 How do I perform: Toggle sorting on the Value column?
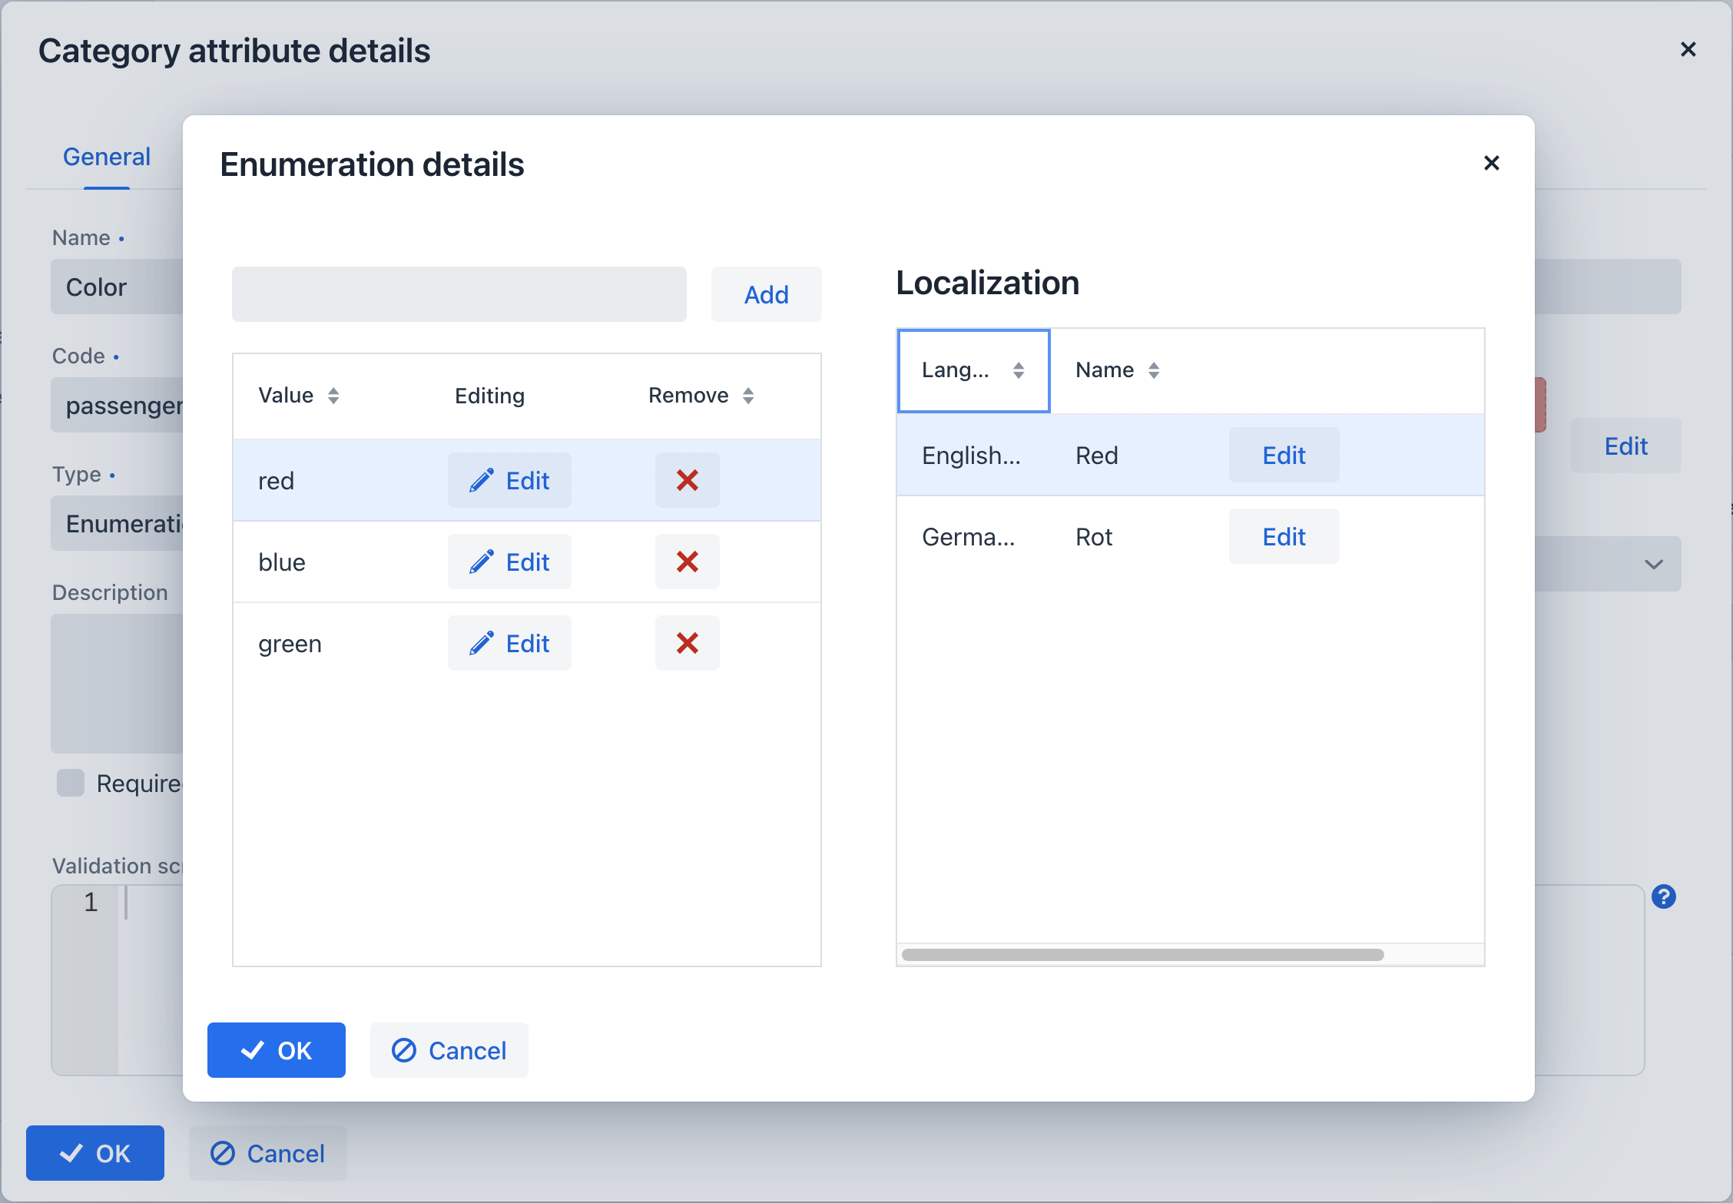334,395
